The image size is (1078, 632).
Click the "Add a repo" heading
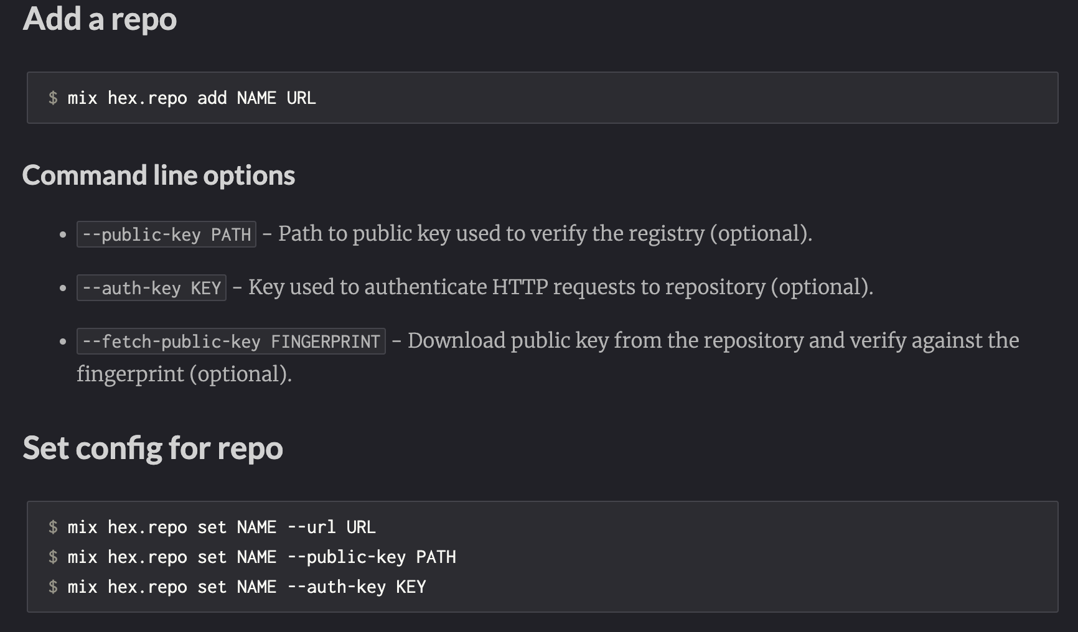point(99,19)
